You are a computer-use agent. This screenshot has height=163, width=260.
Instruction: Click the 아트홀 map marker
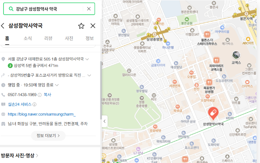[x=236, y=99]
